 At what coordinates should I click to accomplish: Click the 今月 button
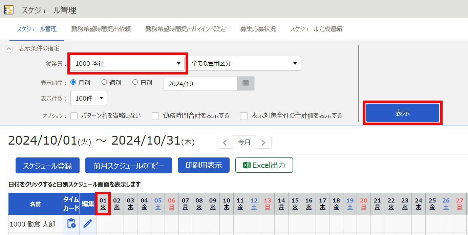[x=244, y=142]
